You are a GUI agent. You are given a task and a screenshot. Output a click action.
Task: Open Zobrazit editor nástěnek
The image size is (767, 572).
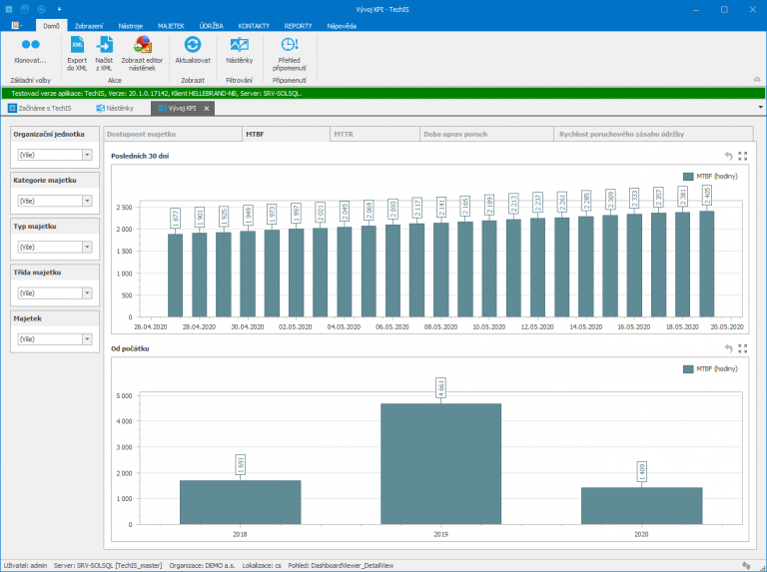click(143, 45)
